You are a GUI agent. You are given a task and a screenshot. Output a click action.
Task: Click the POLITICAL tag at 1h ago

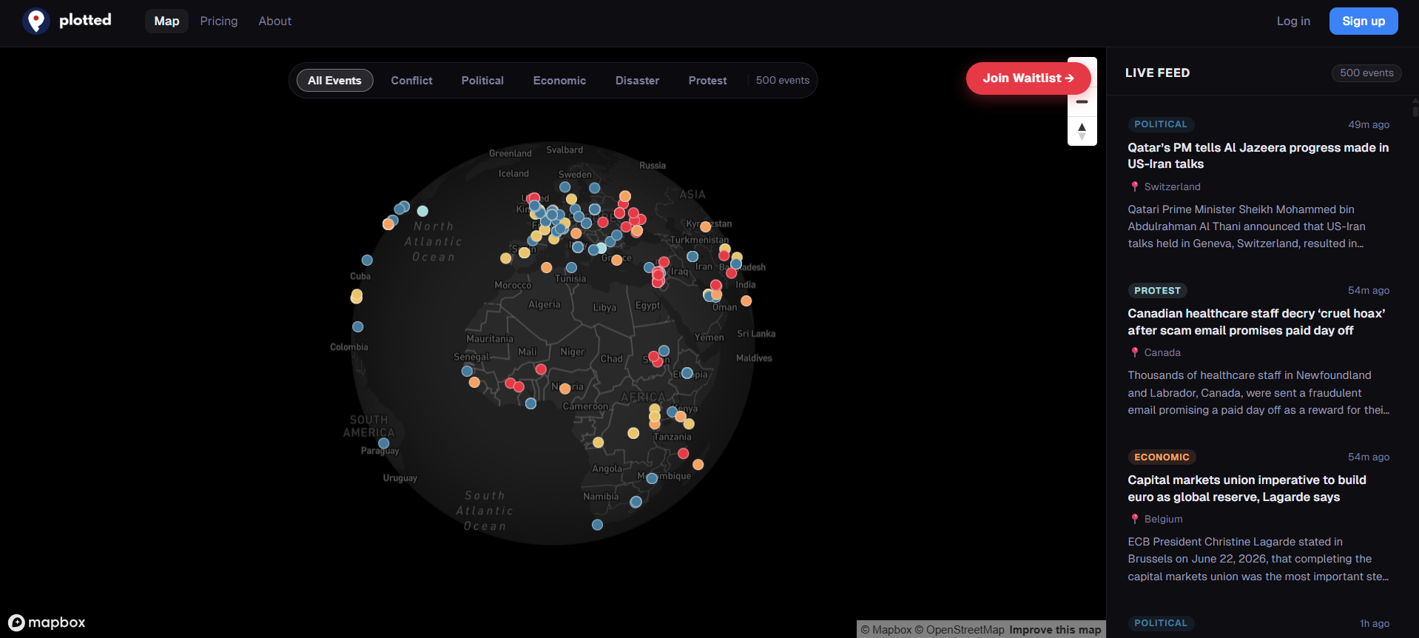coord(1160,623)
